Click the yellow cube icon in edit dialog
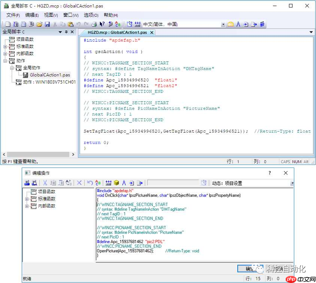The height and width of the screenshot is (283, 316). pyautogui.click(x=116, y=183)
